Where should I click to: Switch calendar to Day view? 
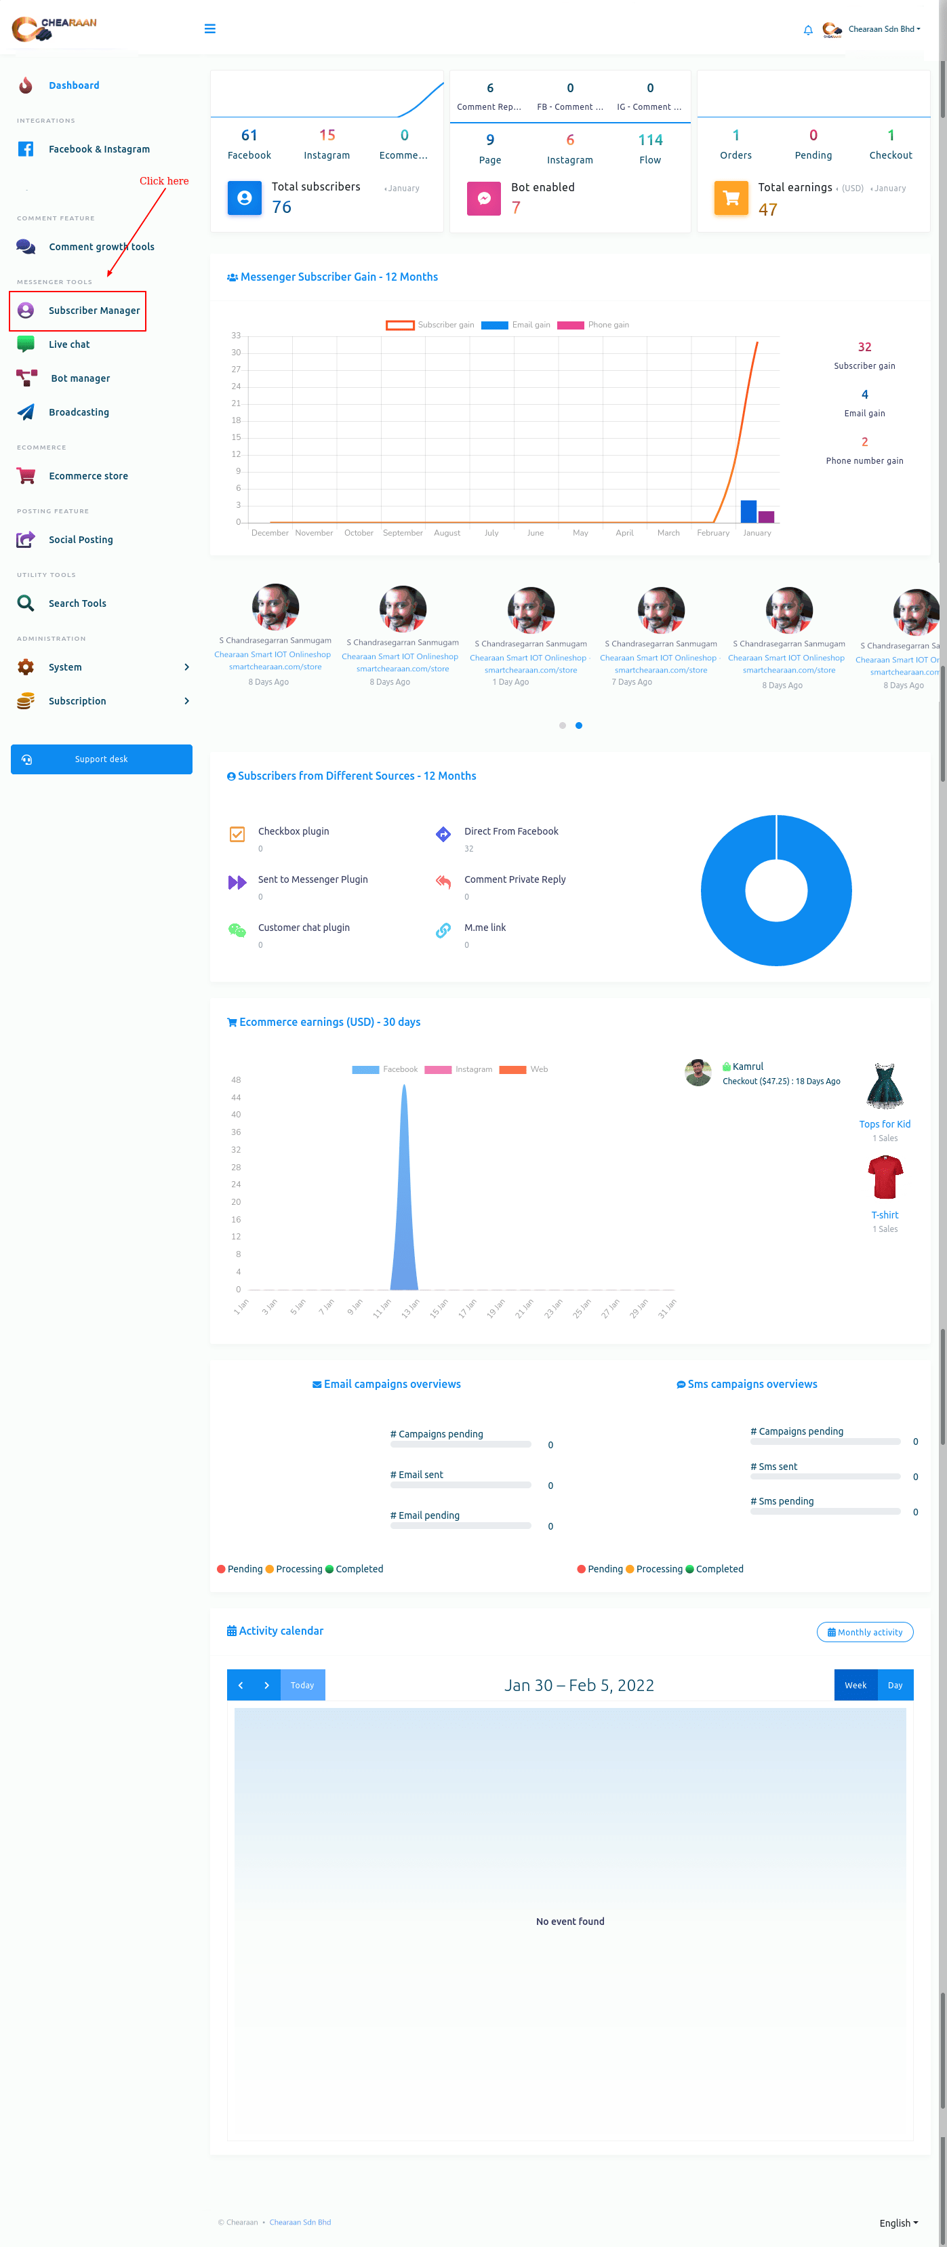[895, 1686]
